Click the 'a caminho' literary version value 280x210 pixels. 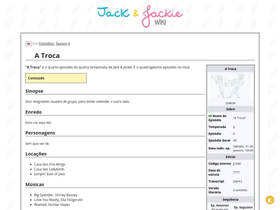240,190
